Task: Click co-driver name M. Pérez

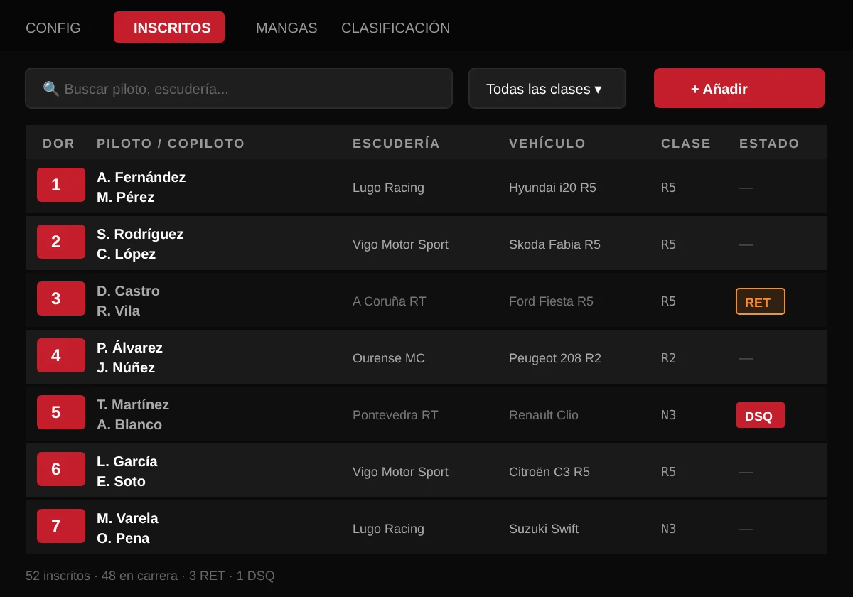Action: pos(125,198)
